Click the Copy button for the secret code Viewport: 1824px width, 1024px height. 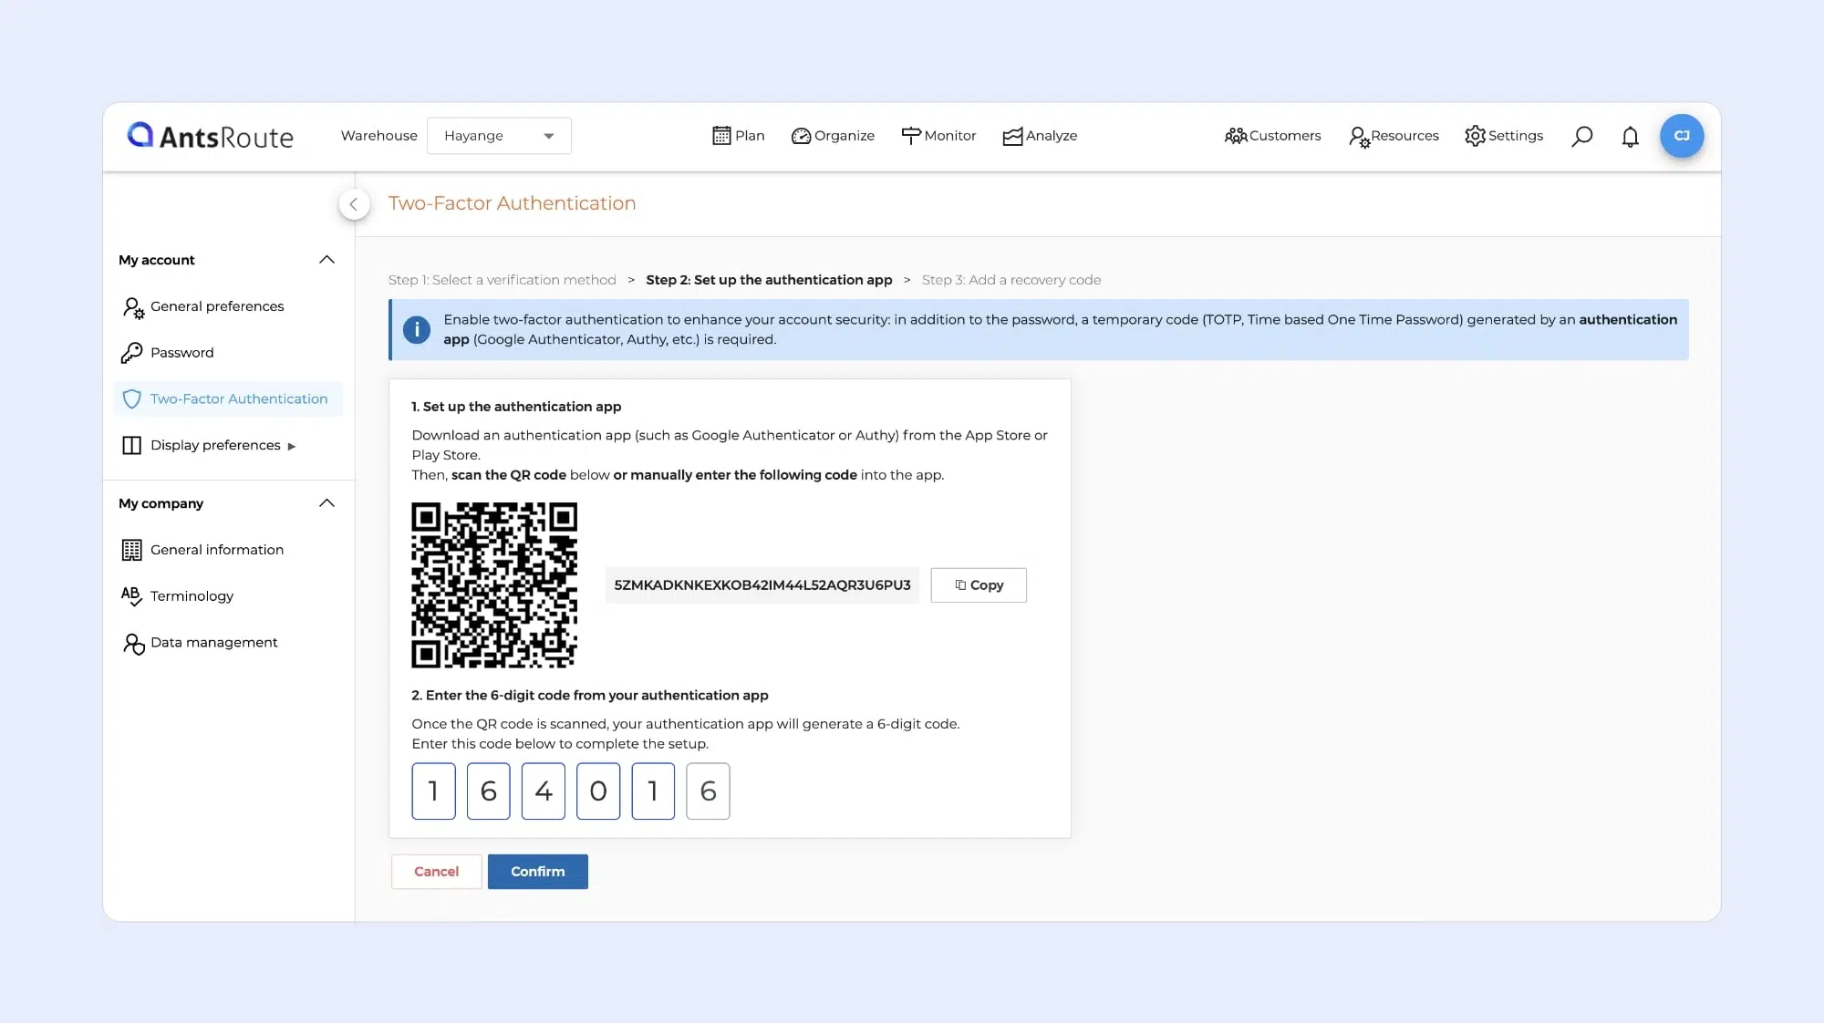coord(979,585)
